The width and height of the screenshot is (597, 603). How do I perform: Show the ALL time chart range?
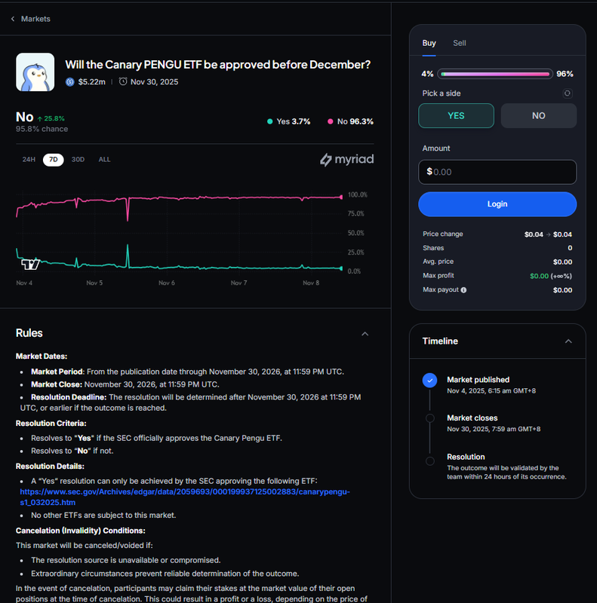[104, 160]
